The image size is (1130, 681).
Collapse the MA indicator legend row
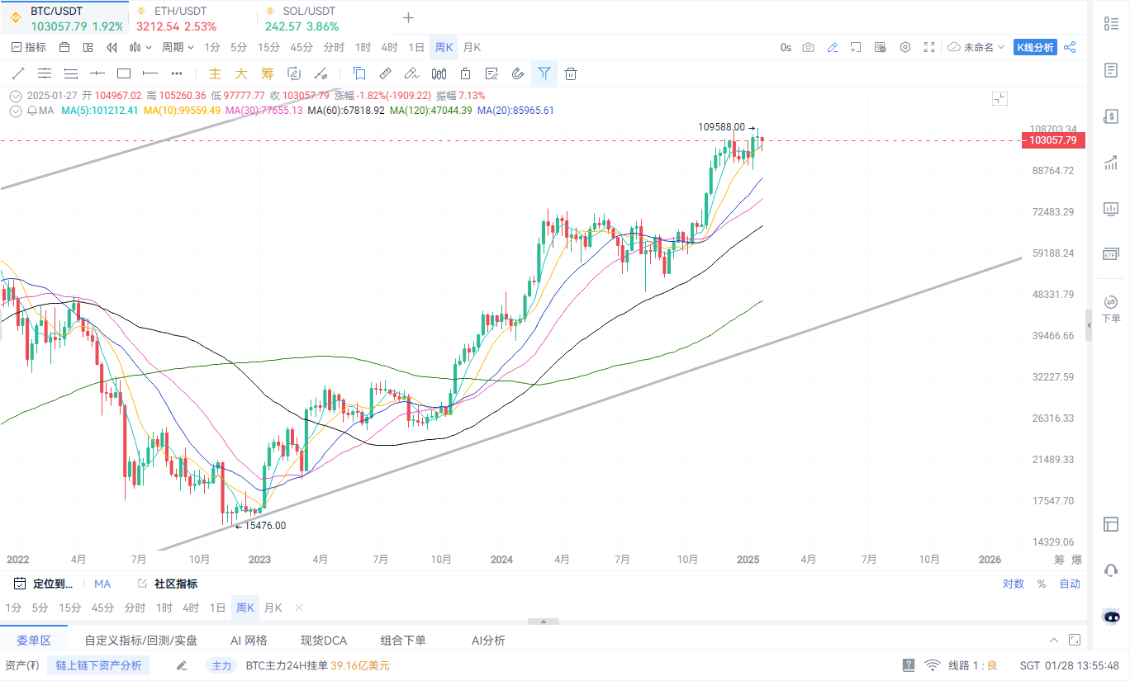click(15, 111)
